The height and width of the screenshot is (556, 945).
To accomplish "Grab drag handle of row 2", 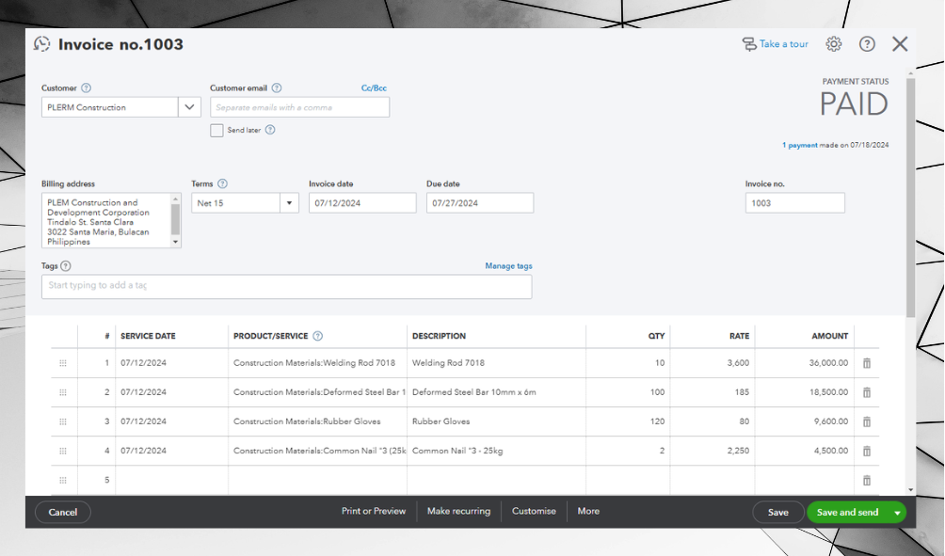I will tap(63, 392).
